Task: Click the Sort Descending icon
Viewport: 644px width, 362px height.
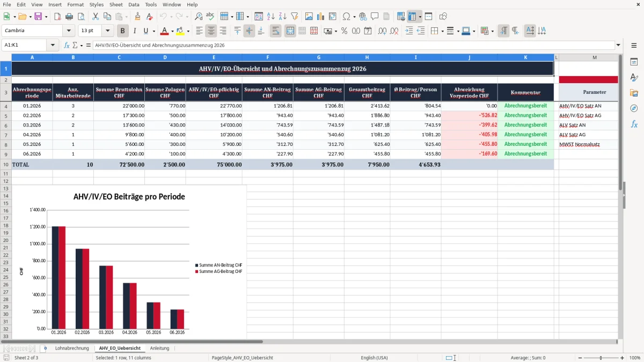Action: click(x=282, y=17)
